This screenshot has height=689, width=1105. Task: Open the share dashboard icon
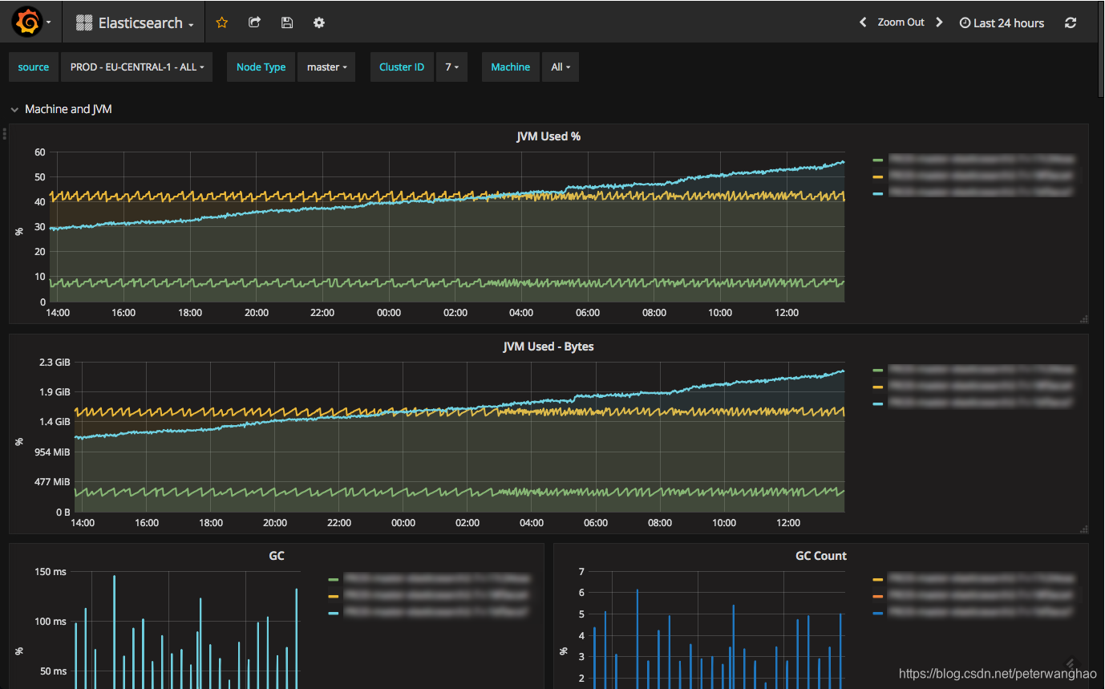pos(254,22)
